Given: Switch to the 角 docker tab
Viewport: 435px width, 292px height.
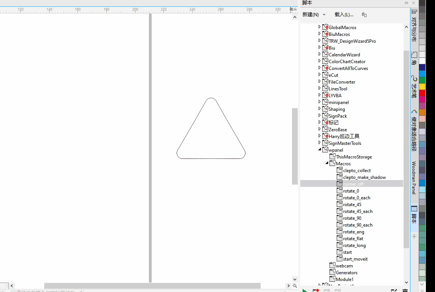Looking at the screenshot, I should [x=414, y=58].
